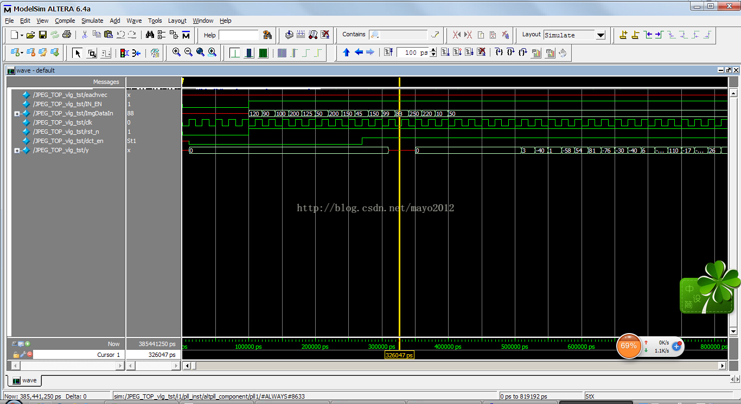Image resolution: width=741 pixels, height=404 pixels.
Task: Open the Wave menu
Action: (x=134, y=21)
